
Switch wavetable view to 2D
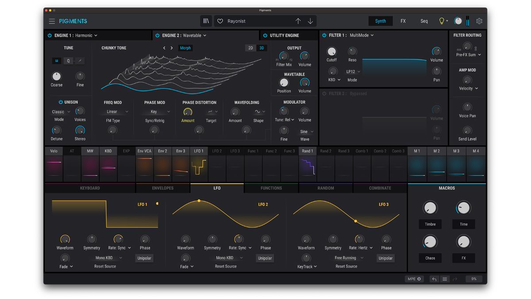250,48
